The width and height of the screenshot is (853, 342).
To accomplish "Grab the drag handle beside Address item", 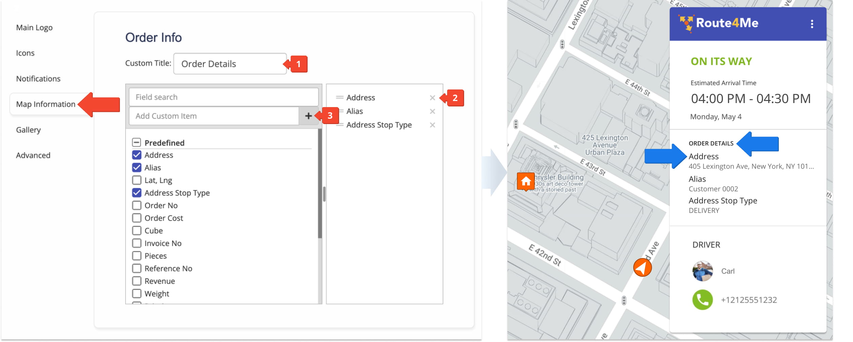I will [339, 98].
